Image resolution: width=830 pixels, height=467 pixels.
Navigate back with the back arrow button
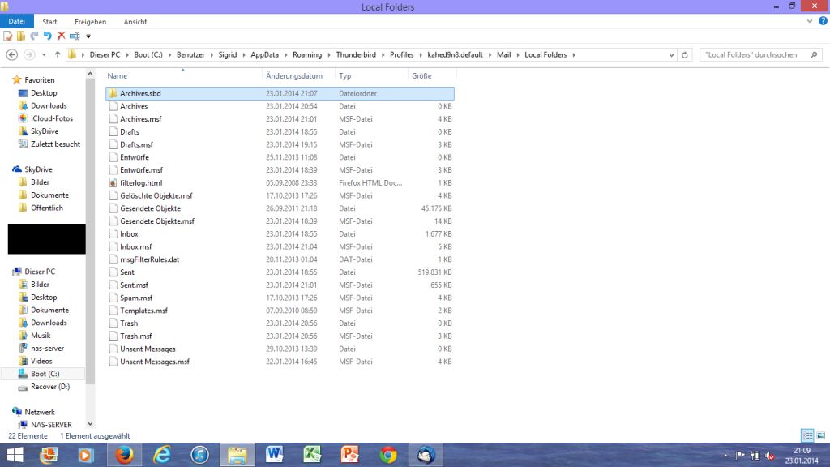11,55
